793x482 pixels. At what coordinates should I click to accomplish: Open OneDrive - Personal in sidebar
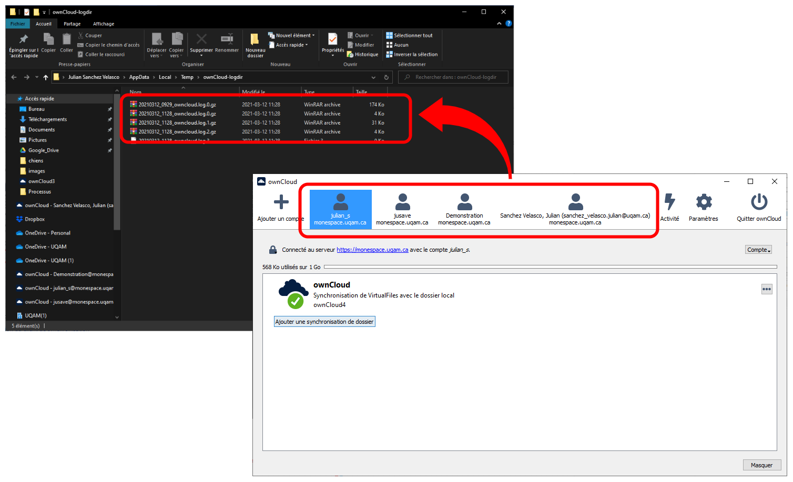click(47, 233)
